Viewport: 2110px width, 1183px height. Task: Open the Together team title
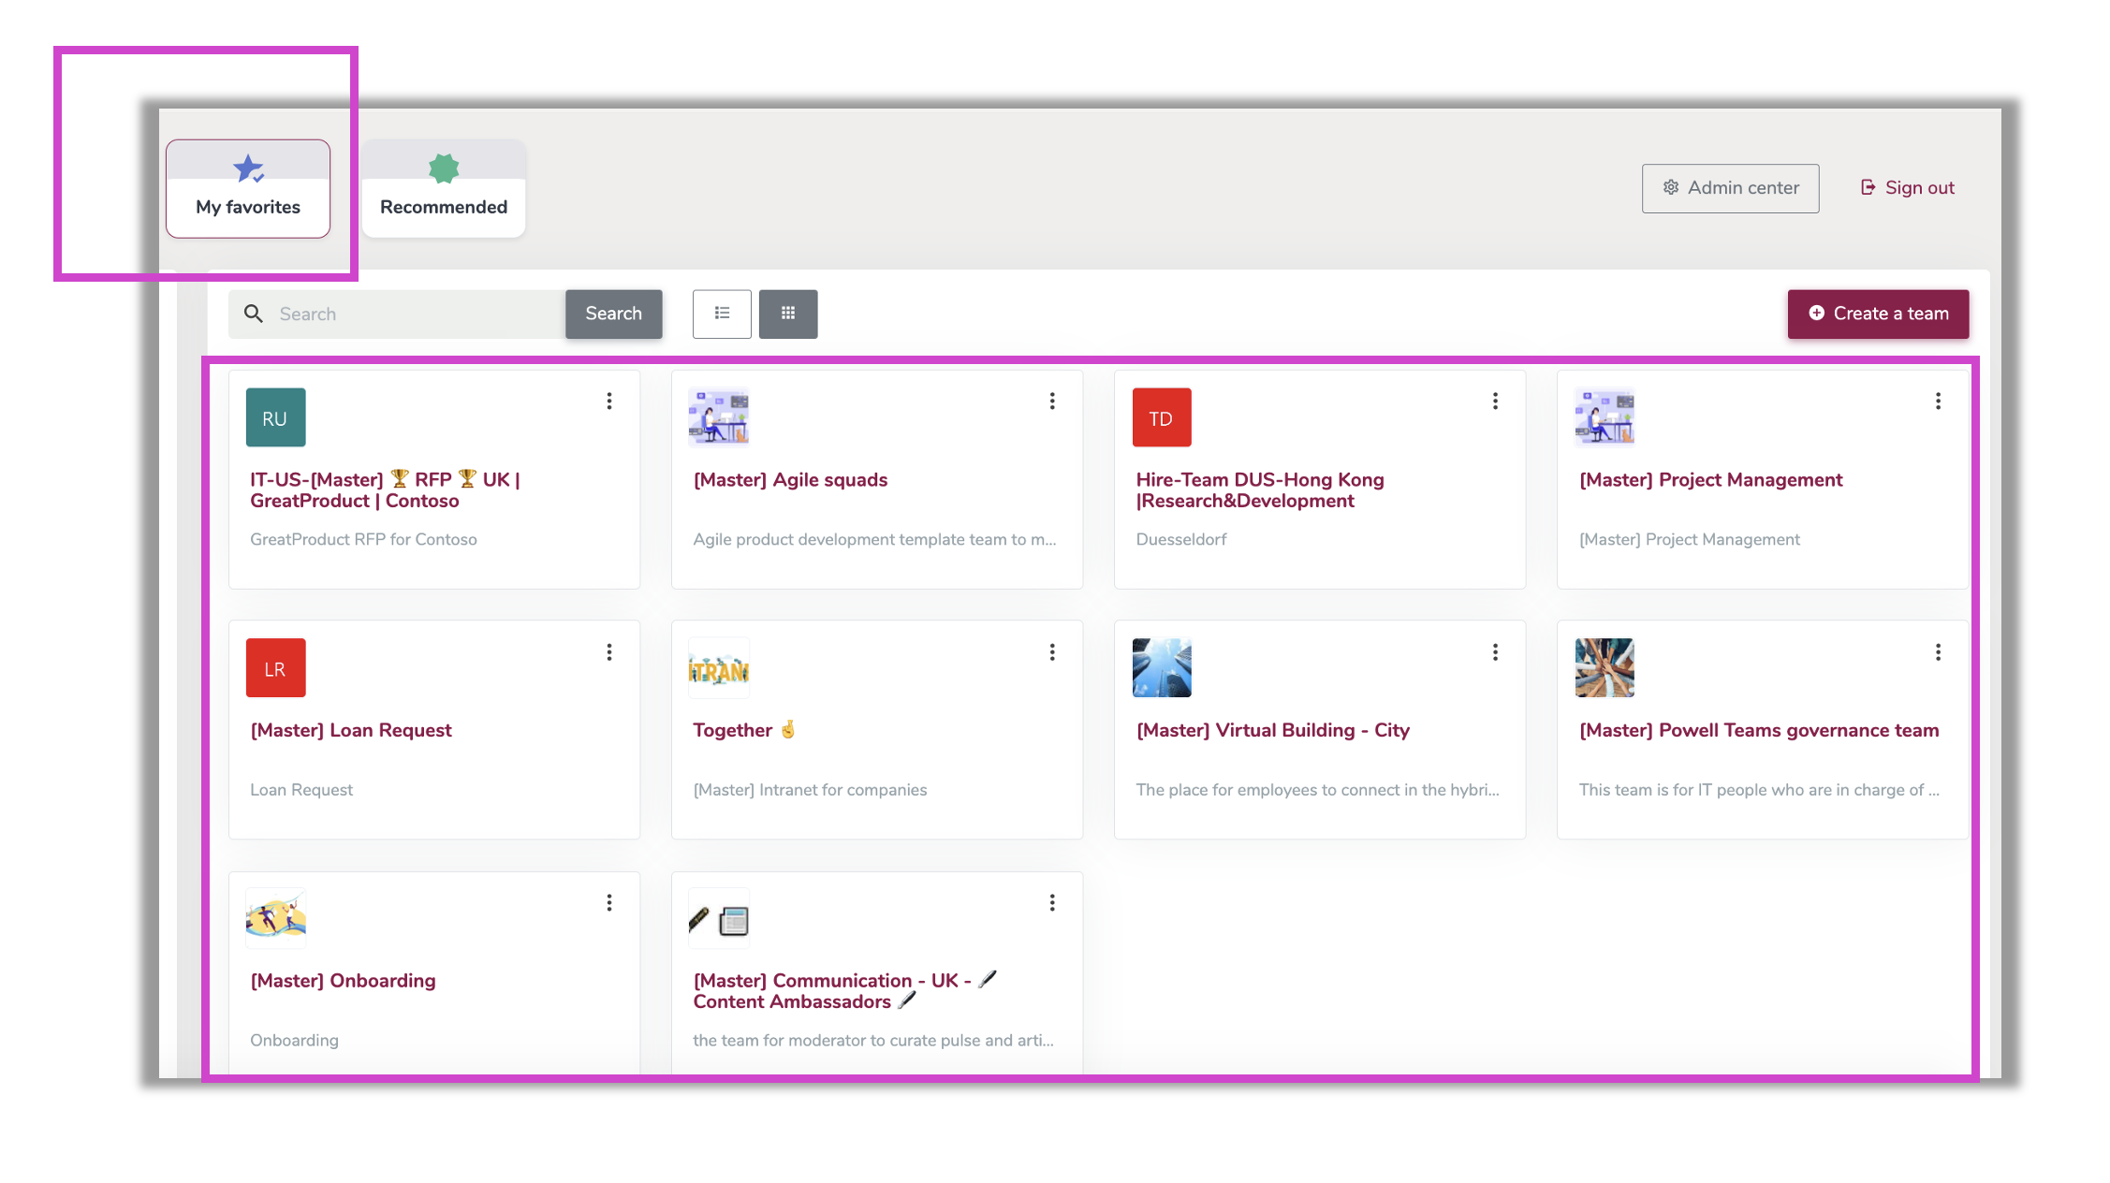tap(744, 730)
